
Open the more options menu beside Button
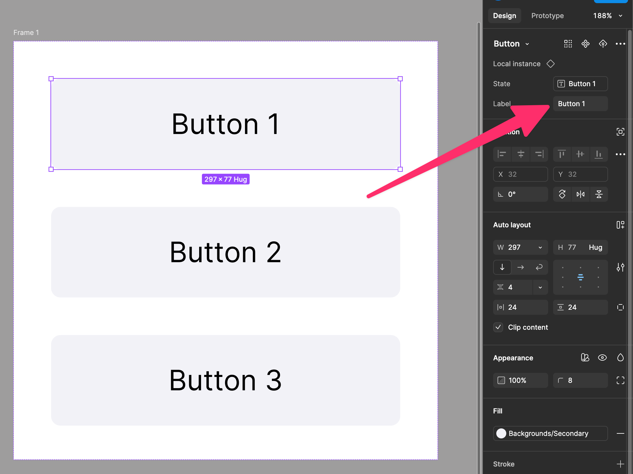pyautogui.click(x=620, y=44)
